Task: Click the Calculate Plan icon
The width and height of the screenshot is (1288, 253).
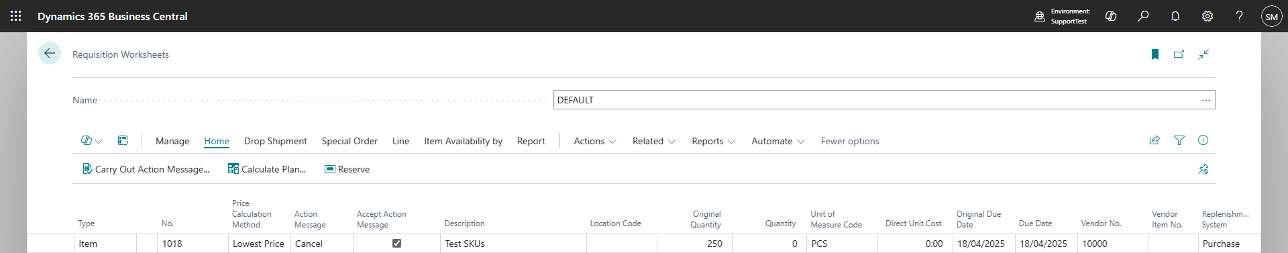Action: 233,169
